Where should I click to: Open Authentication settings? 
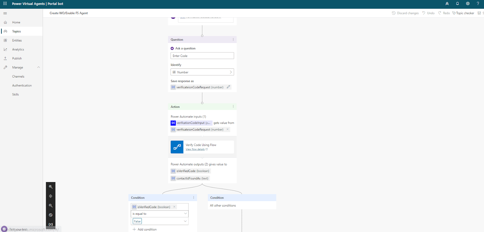21,85
